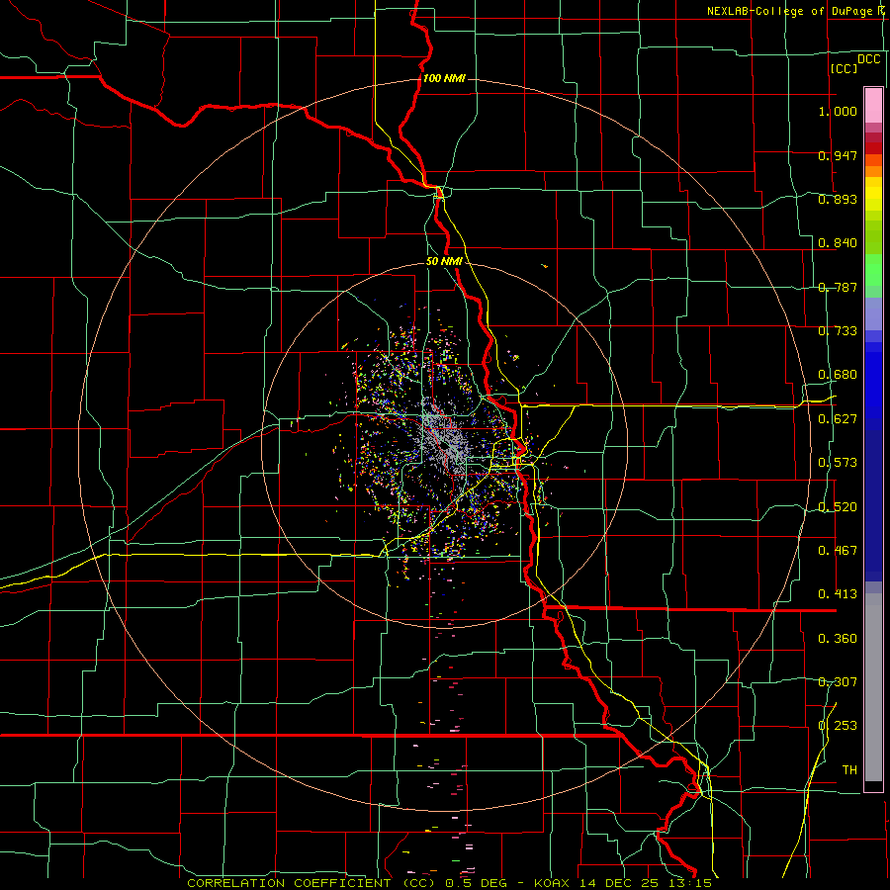Image resolution: width=890 pixels, height=890 pixels.
Task: Select the 0.360 scale value
Action: [838, 639]
